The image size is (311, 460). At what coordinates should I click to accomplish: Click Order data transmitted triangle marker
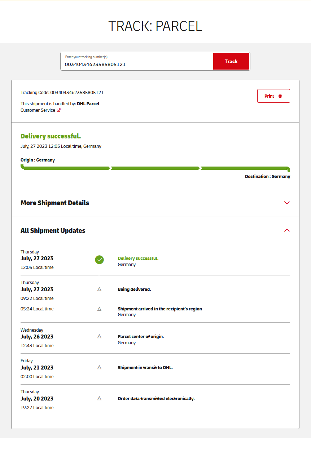point(99,398)
